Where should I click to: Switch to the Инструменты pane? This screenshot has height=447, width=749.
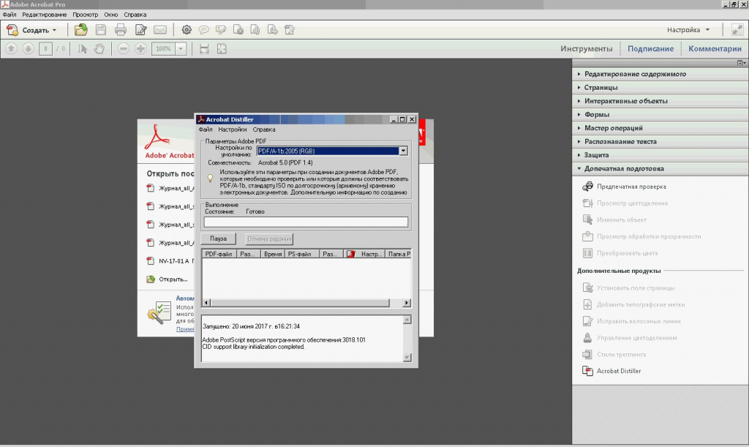[x=586, y=49]
